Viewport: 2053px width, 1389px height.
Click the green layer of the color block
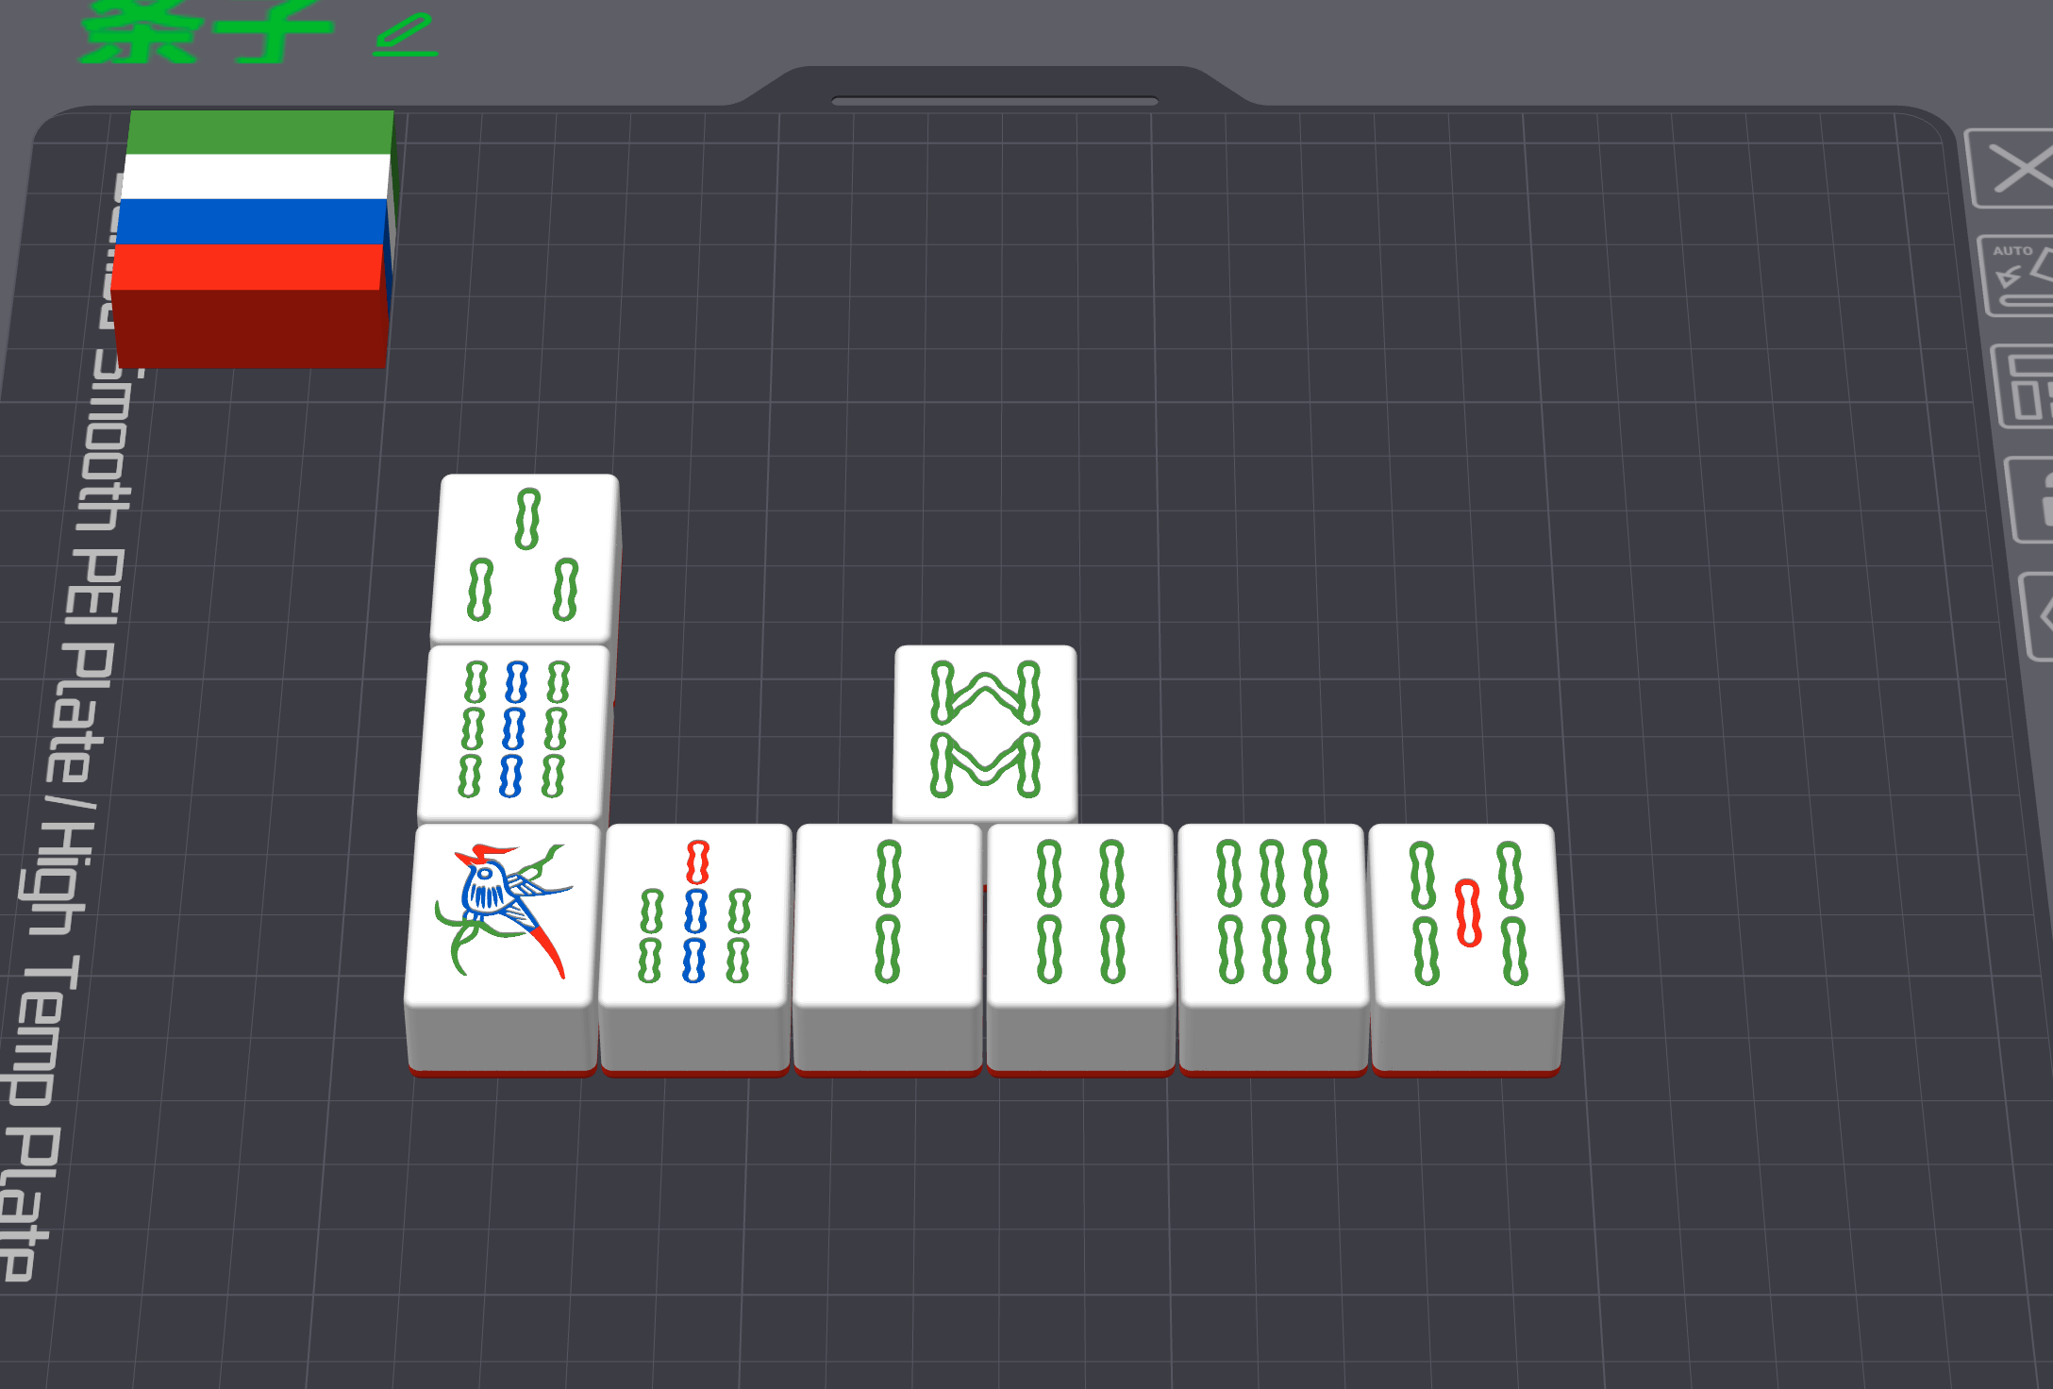pyautogui.click(x=260, y=132)
